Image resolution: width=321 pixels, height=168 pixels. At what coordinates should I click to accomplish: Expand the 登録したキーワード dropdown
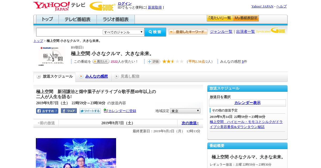188,32
